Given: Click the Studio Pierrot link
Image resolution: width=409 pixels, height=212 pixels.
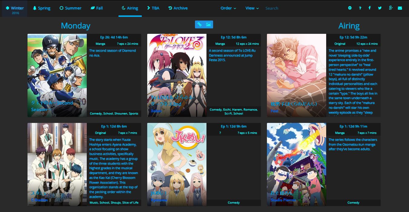Looking at the screenshot, I should click(283, 200).
